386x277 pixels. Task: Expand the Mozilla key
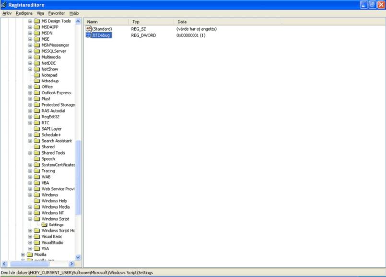coord(23,255)
